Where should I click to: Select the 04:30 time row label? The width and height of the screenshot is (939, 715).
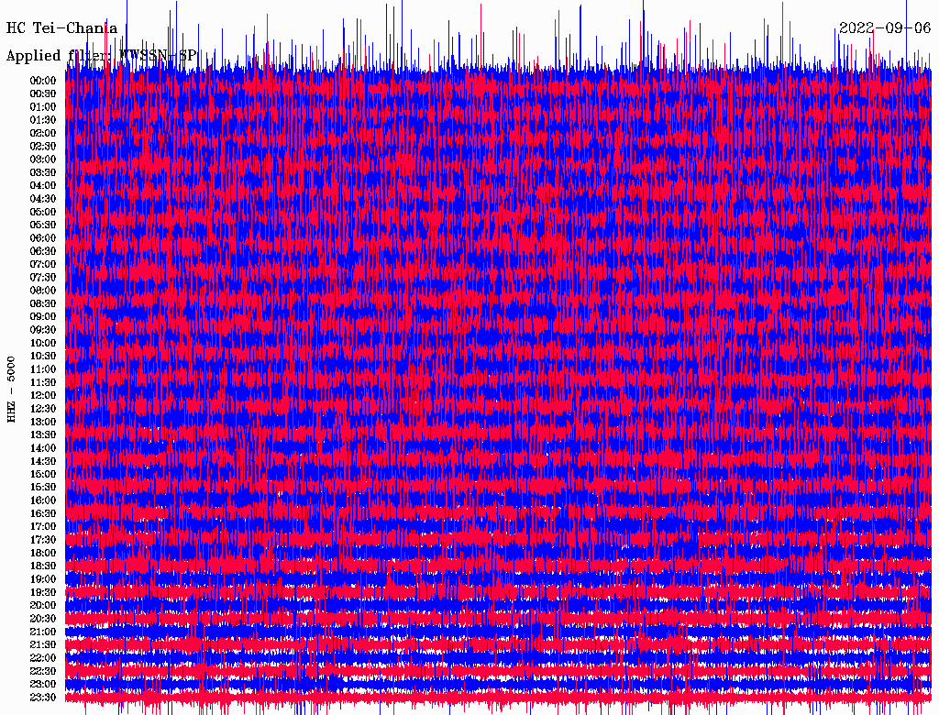pyautogui.click(x=43, y=199)
